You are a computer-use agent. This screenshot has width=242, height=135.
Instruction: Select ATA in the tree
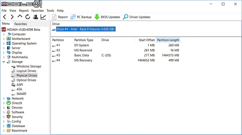coord(19,89)
